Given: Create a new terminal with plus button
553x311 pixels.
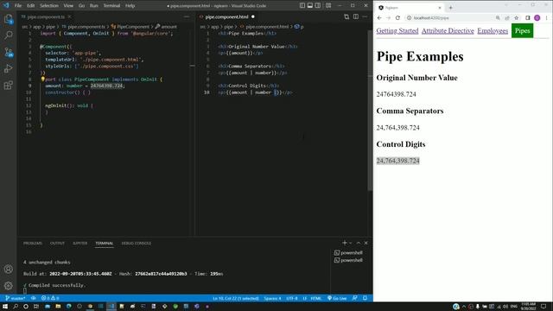Looking at the screenshot, I should coord(345,243).
